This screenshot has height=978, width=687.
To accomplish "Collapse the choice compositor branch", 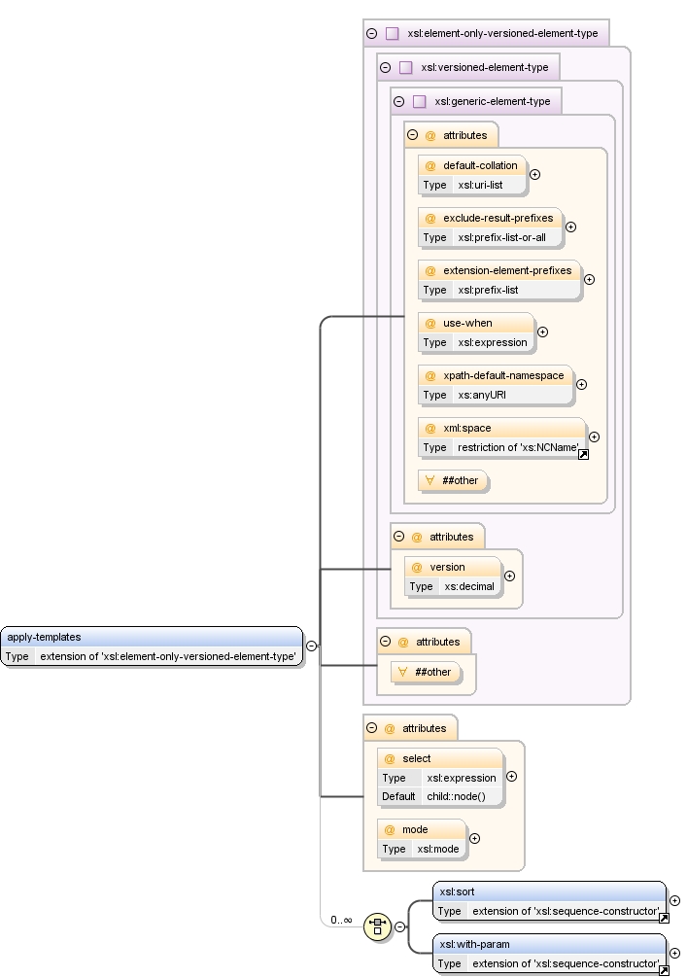I will pos(399,926).
